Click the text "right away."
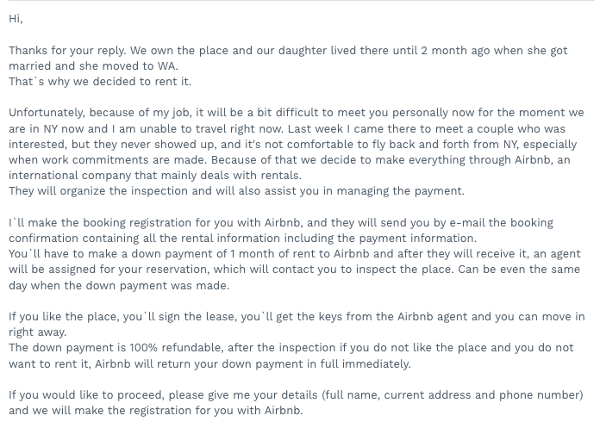600x428 pixels. click(x=38, y=332)
